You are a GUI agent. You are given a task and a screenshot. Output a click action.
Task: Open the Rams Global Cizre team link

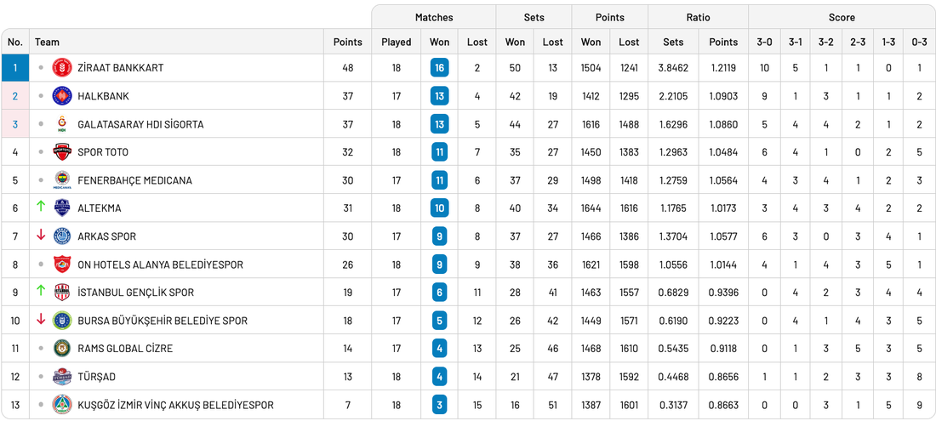point(124,349)
